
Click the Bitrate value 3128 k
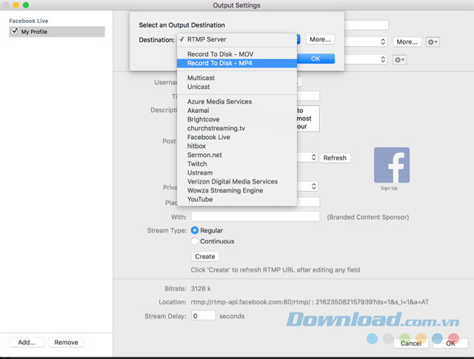tap(201, 289)
